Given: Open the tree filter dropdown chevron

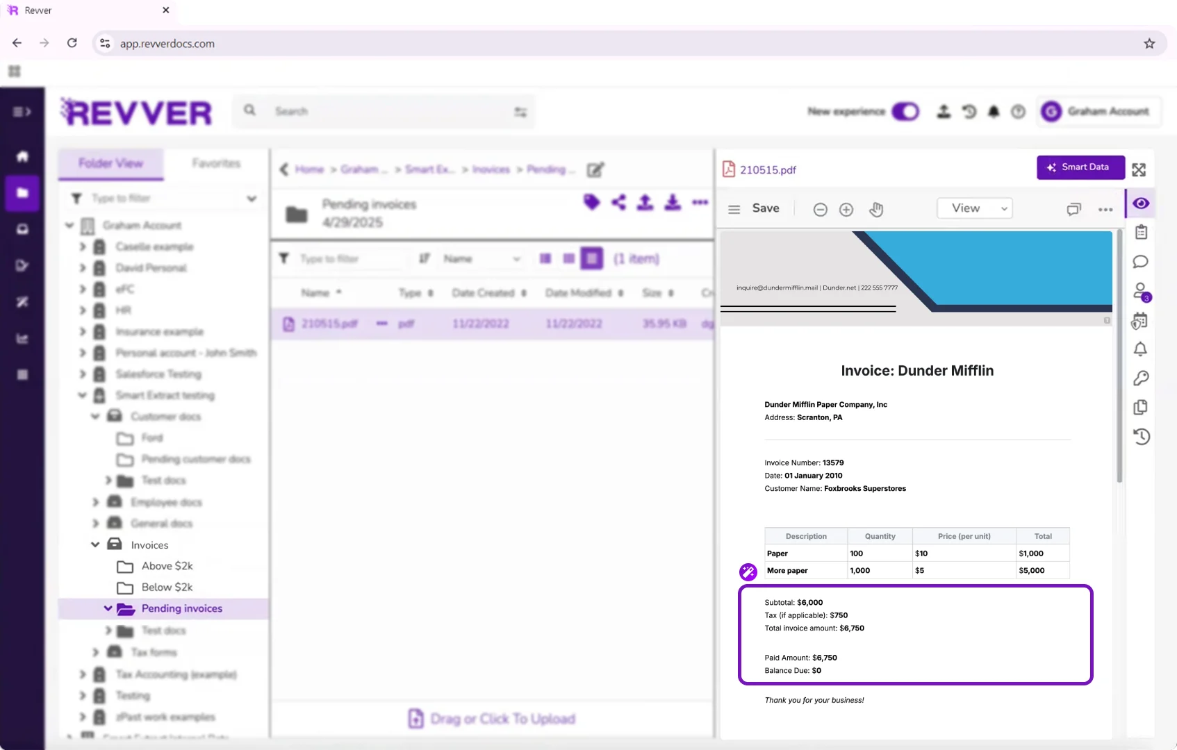Looking at the screenshot, I should 252,199.
